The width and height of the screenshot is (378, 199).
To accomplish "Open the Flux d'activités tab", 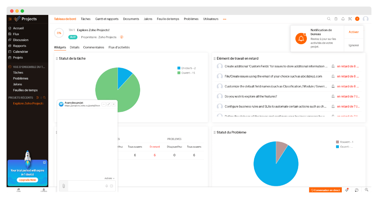I will pyautogui.click(x=119, y=47).
